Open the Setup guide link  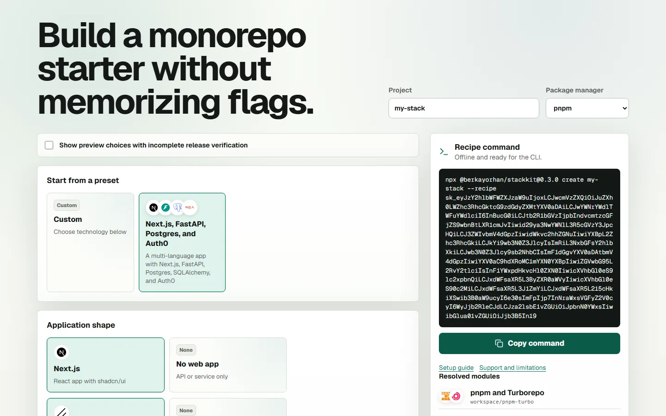click(456, 368)
